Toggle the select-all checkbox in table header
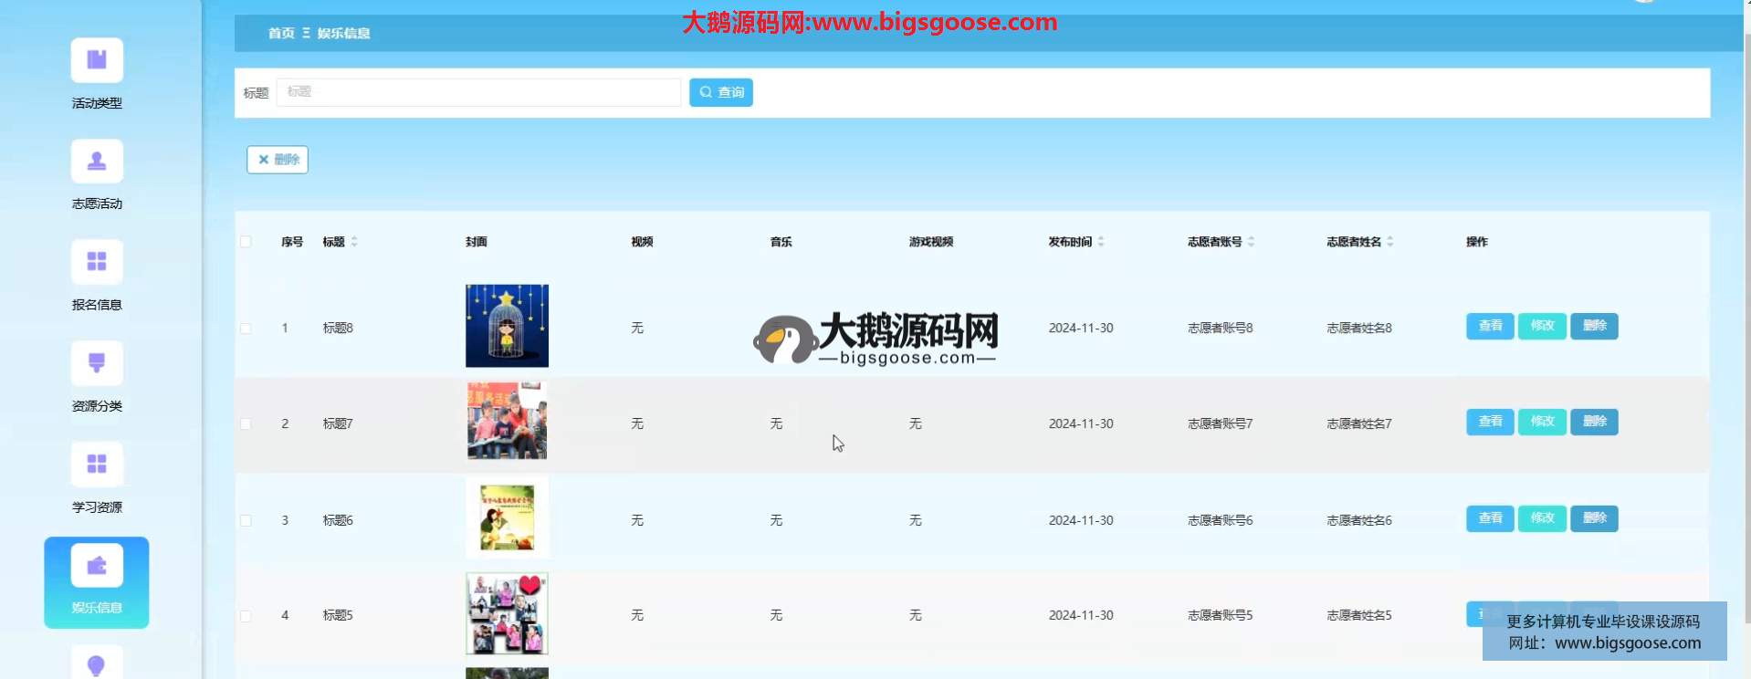 [246, 242]
